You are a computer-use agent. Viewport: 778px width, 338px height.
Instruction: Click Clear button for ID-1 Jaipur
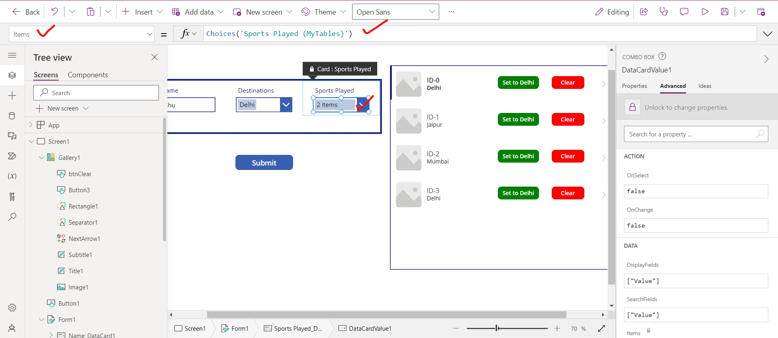coord(567,119)
